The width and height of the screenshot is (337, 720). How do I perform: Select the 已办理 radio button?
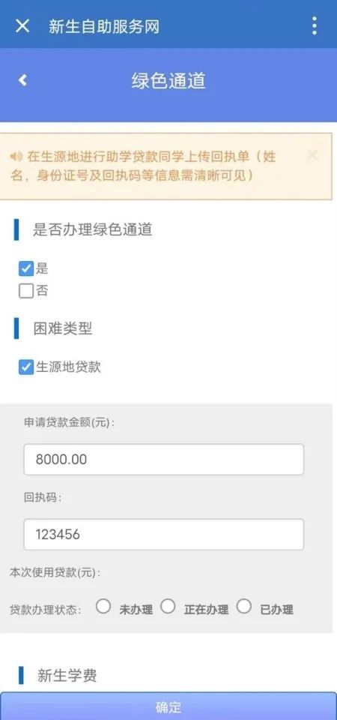point(244,607)
